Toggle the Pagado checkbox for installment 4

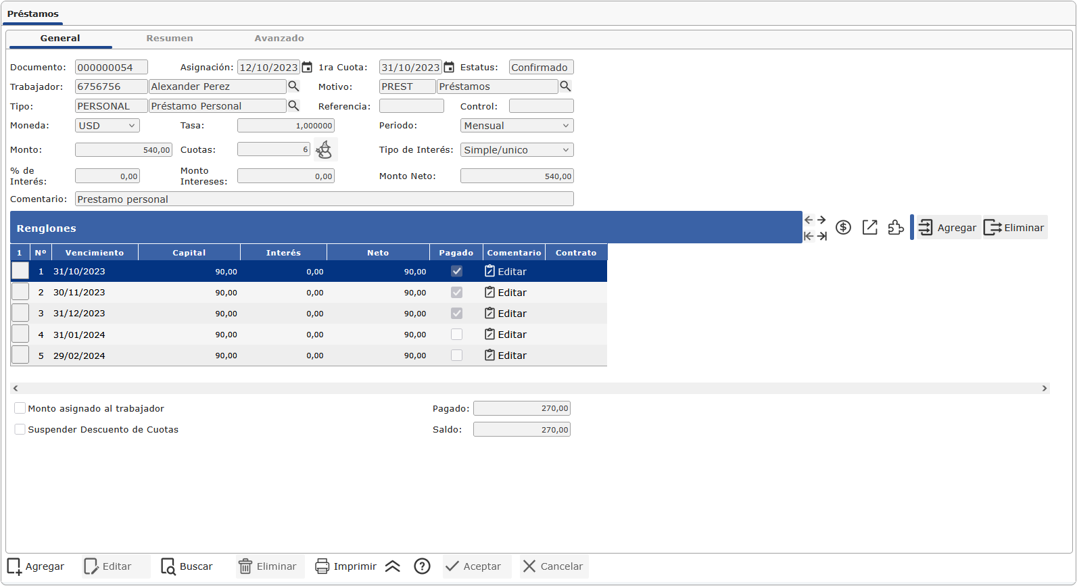point(457,335)
